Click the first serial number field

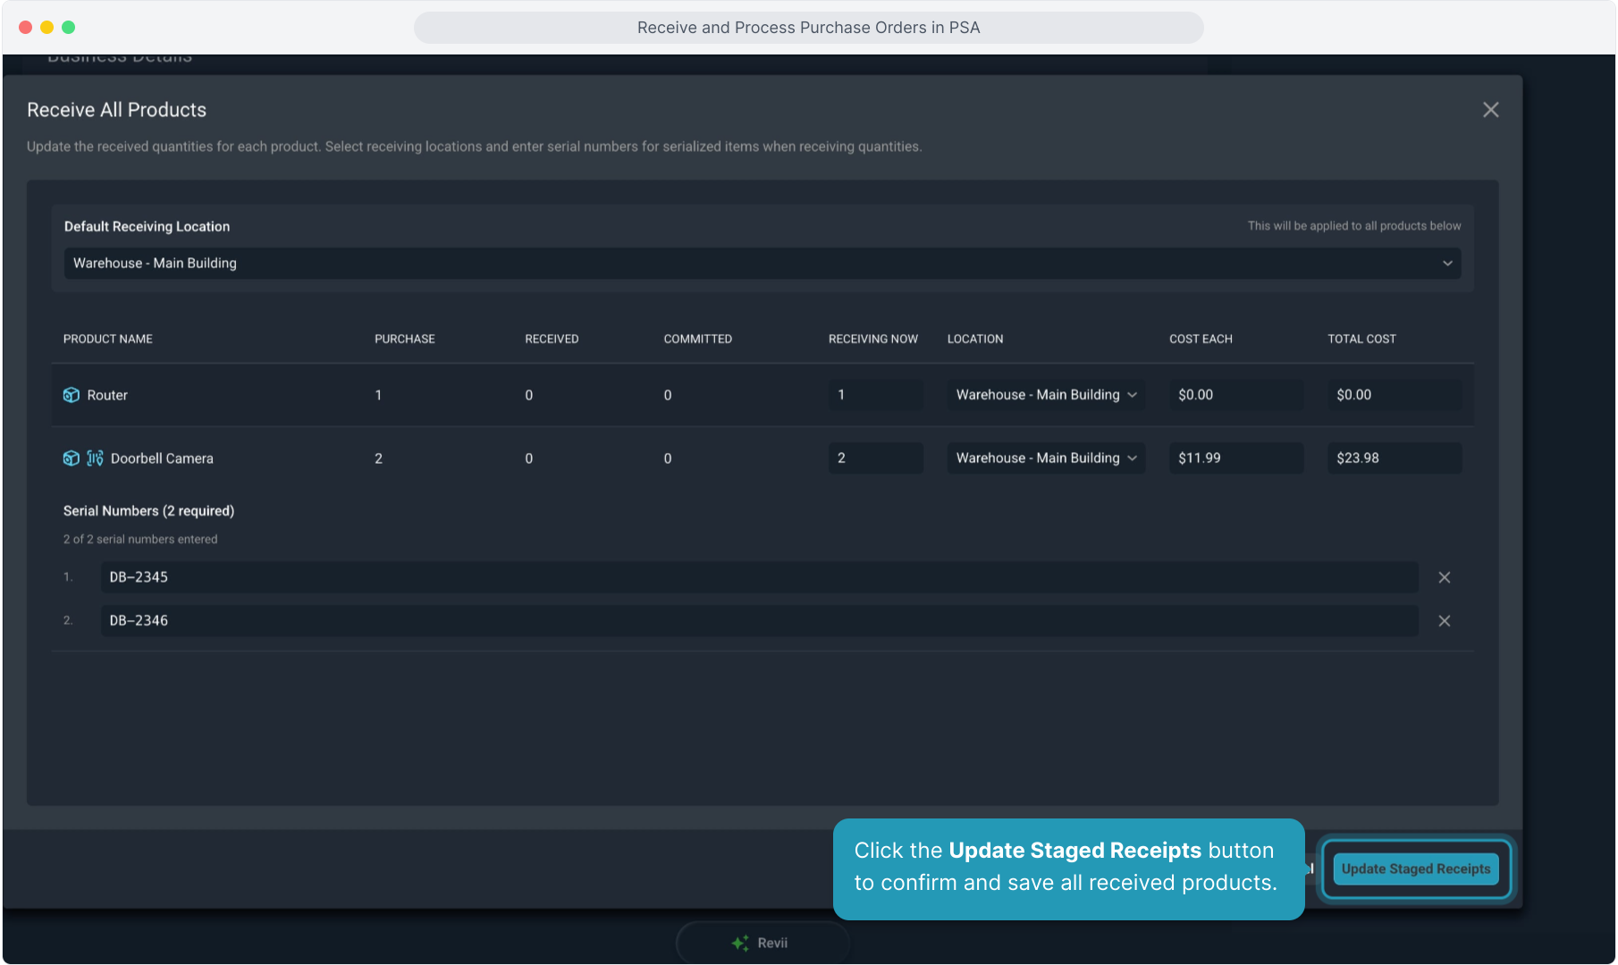tap(758, 577)
